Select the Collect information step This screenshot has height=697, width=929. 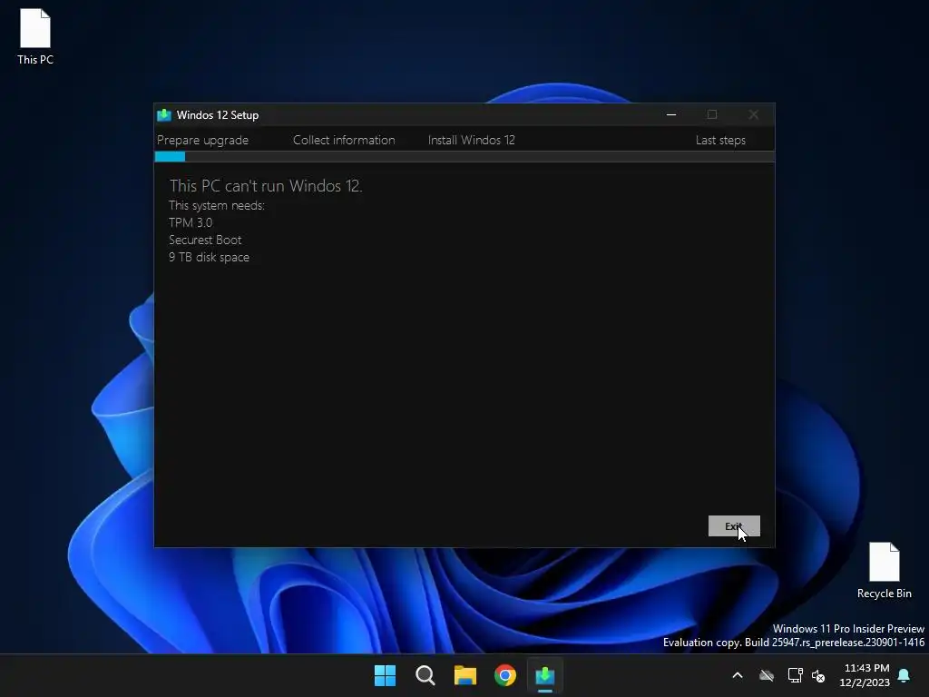tap(344, 140)
